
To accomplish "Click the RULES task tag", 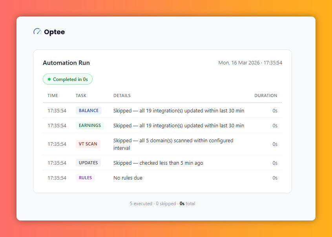I will [85, 178].
